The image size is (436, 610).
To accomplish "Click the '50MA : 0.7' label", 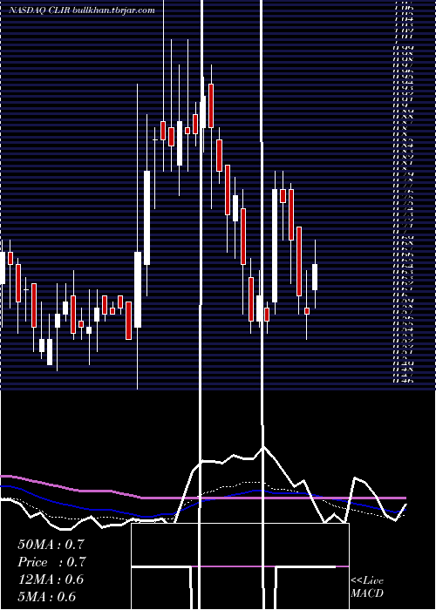I will [51, 545].
